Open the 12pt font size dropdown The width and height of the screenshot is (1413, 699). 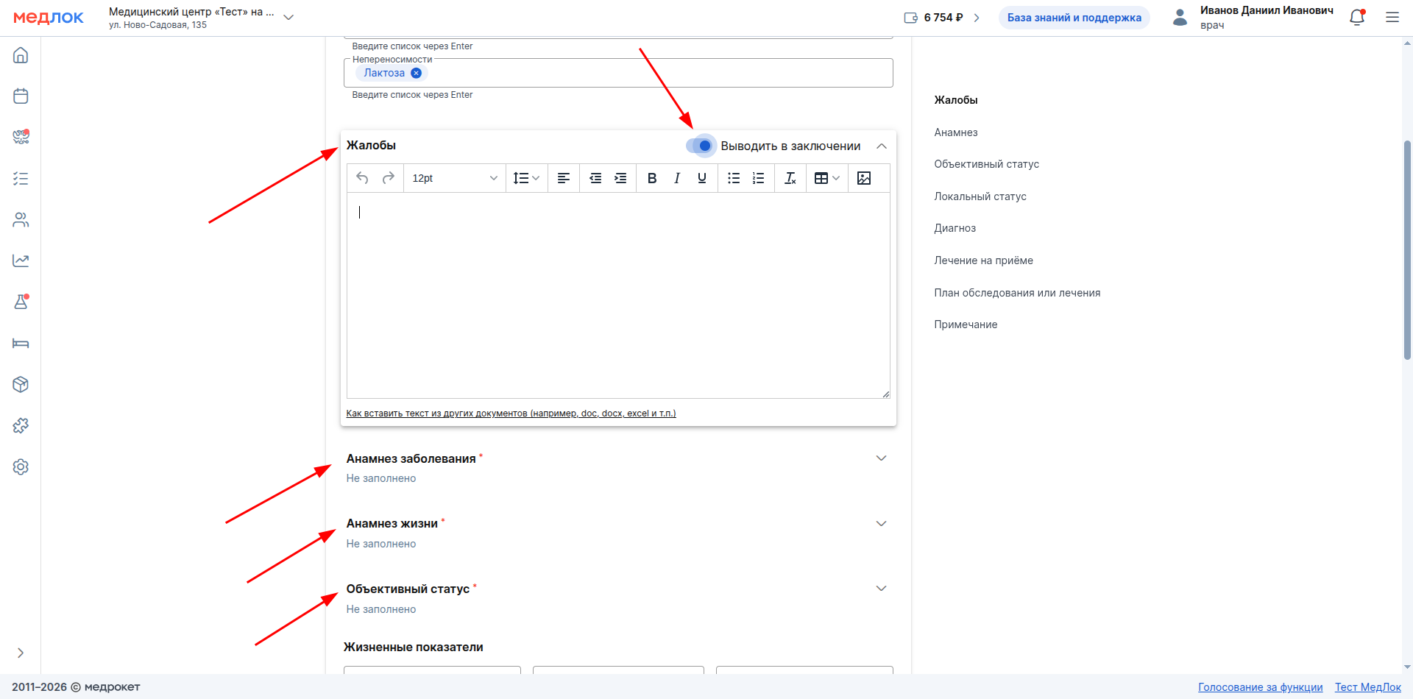[454, 178]
